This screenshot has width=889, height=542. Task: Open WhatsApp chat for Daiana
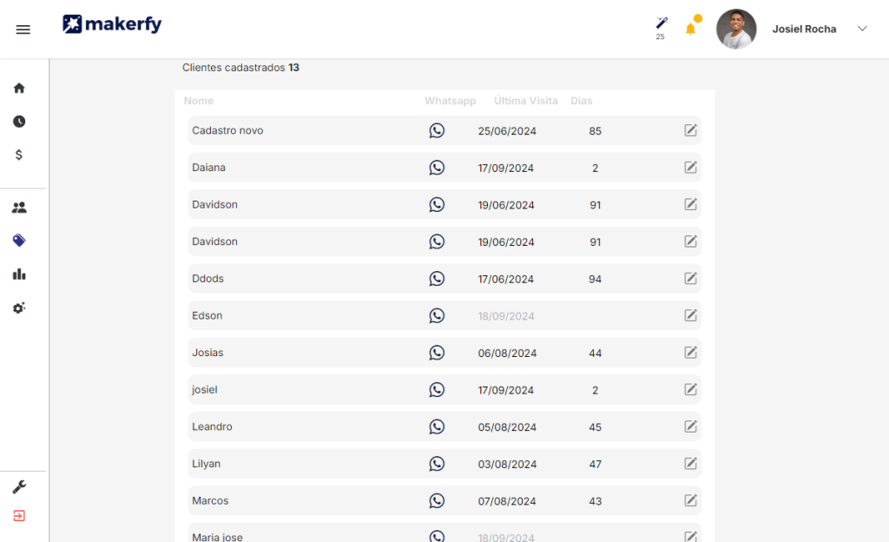[x=437, y=168]
